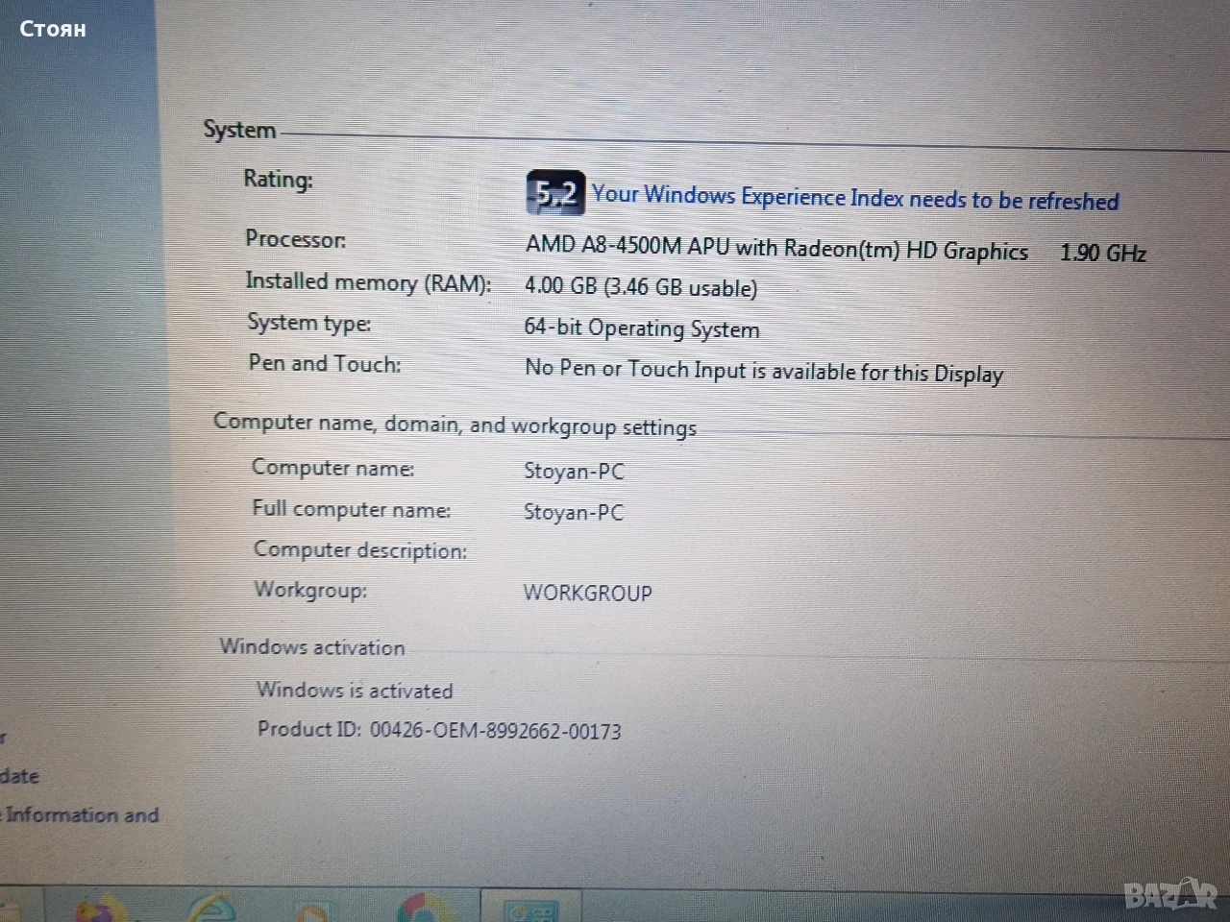Select the uppercase WORKGROUP value
The height and width of the screenshot is (922, 1230).
587,593
